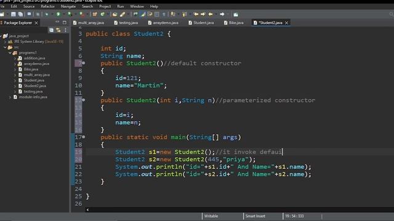Viewport: 394px width, 221px height.
Task: Open quick access search magnifier
Action: tap(392, 14)
